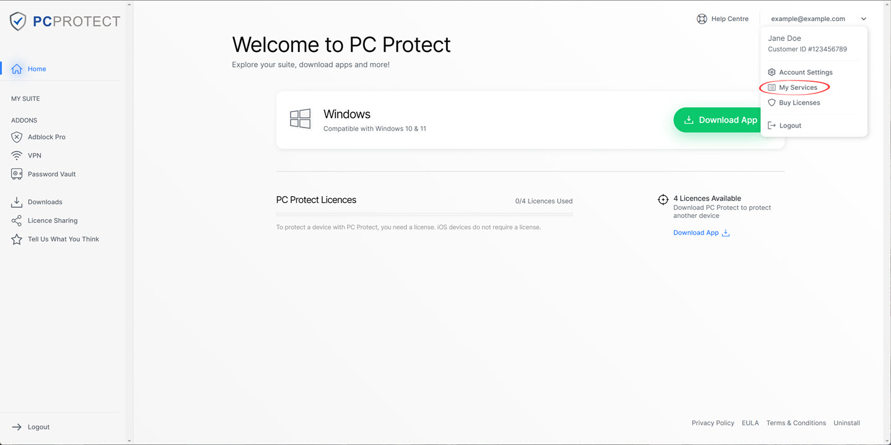
Task: Select My Services in the account menu
Action: (792, 87)
